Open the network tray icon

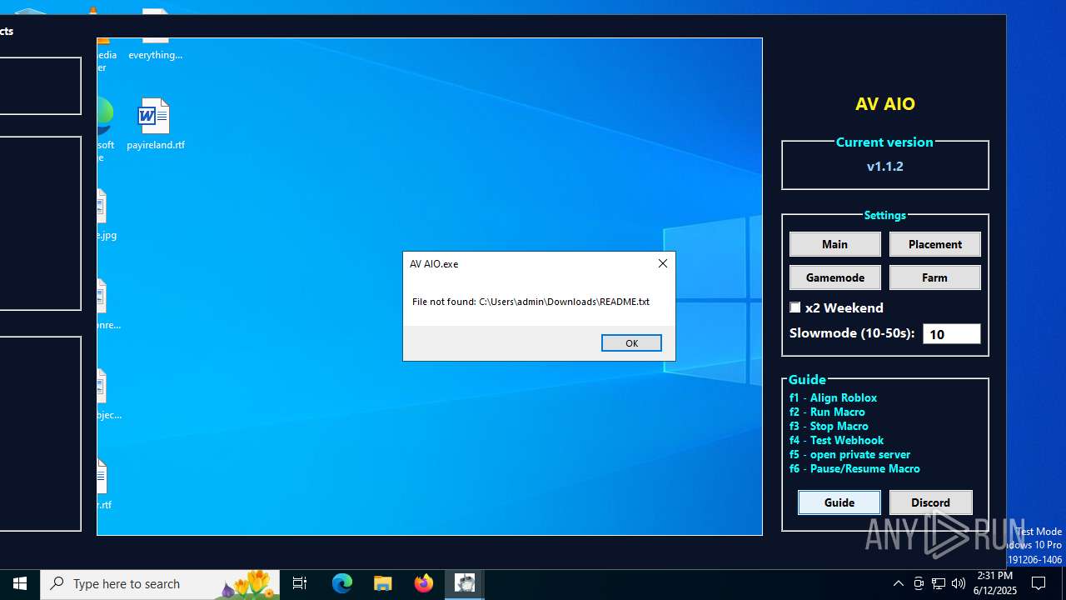(939, 583)
